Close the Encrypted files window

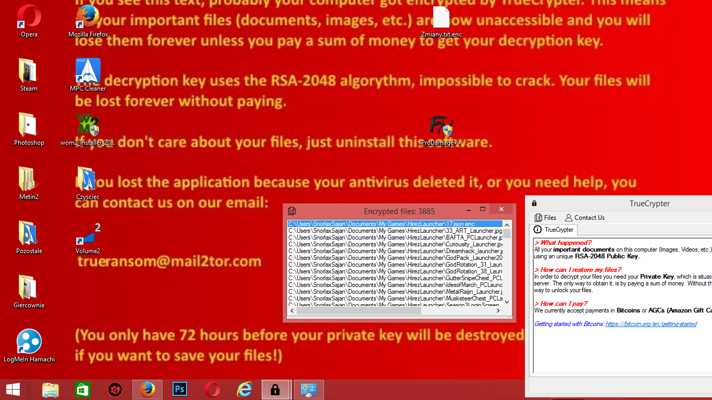click(x=501, y=209)
